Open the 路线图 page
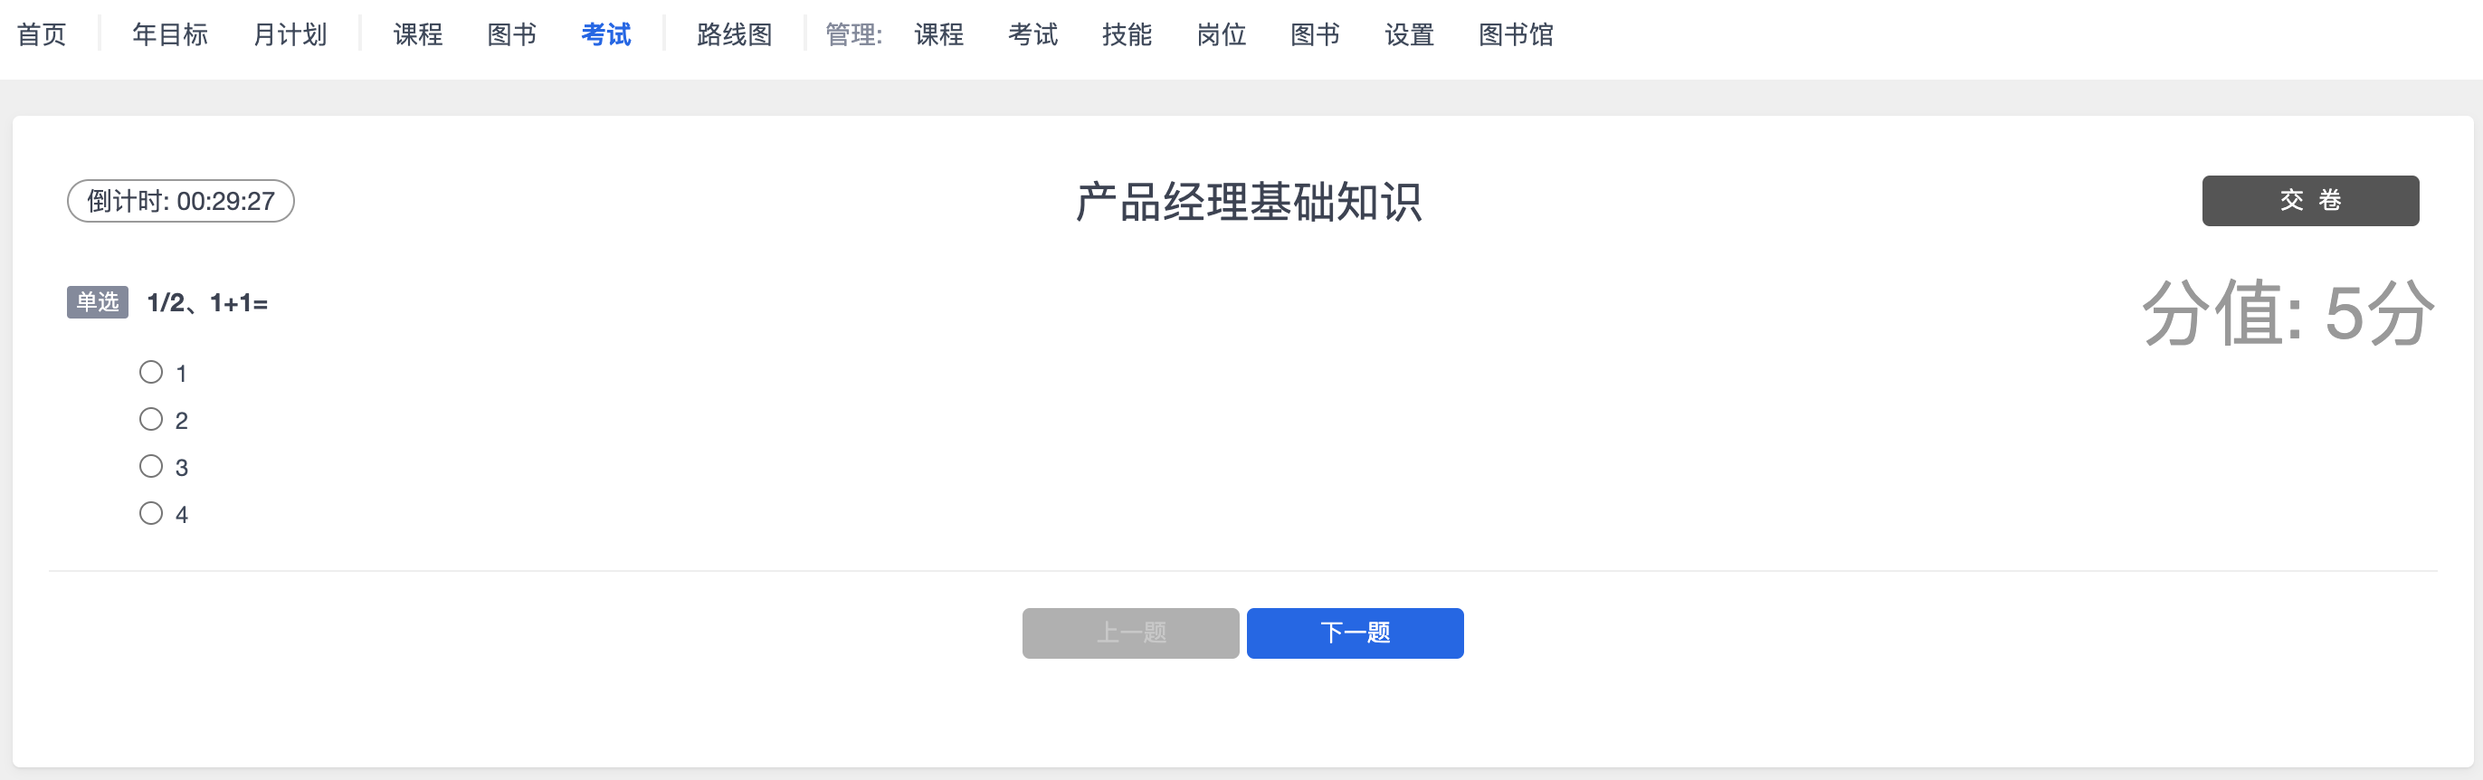2483x780 pixels. pyautogui.click(x=735, y=34)
